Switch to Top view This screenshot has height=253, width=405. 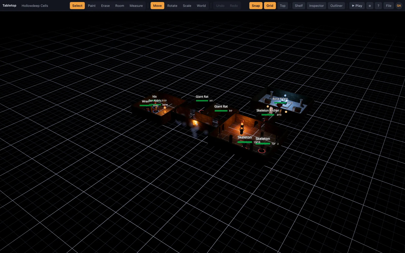coord(283,6)
